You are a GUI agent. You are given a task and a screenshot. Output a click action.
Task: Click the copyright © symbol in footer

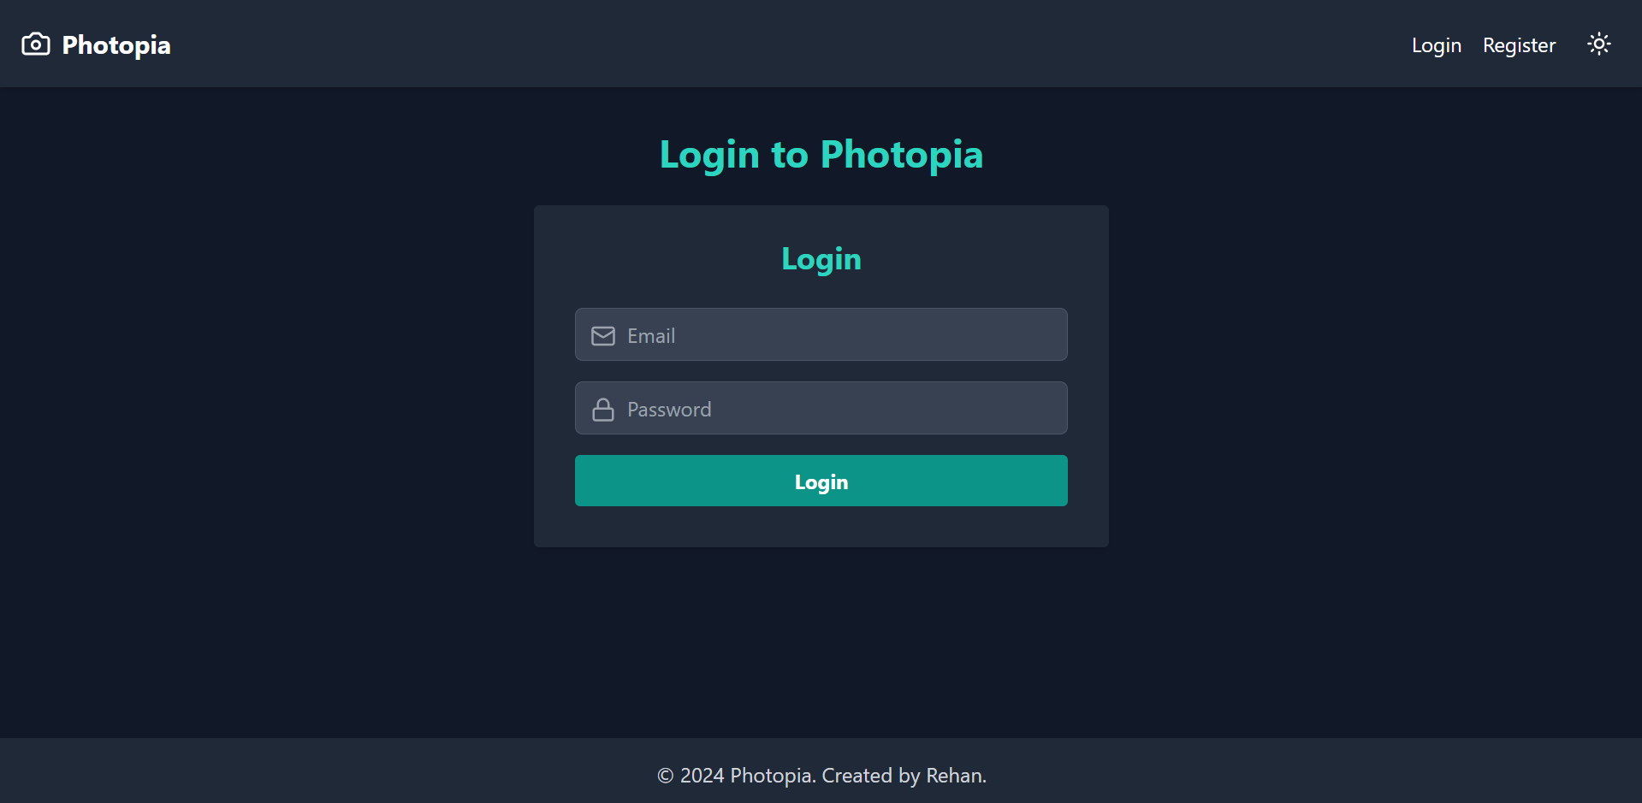[665, 776]
